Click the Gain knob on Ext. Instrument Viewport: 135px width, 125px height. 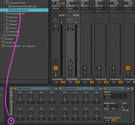pyautogui.click(x=125, y=107)
